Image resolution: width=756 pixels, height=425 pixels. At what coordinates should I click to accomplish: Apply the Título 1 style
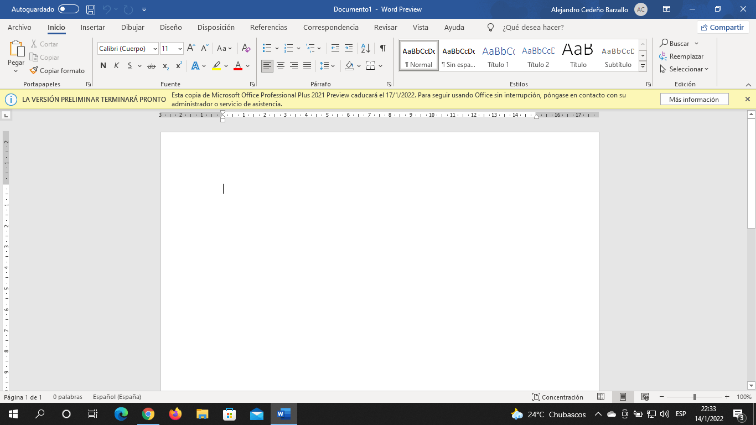498,55
